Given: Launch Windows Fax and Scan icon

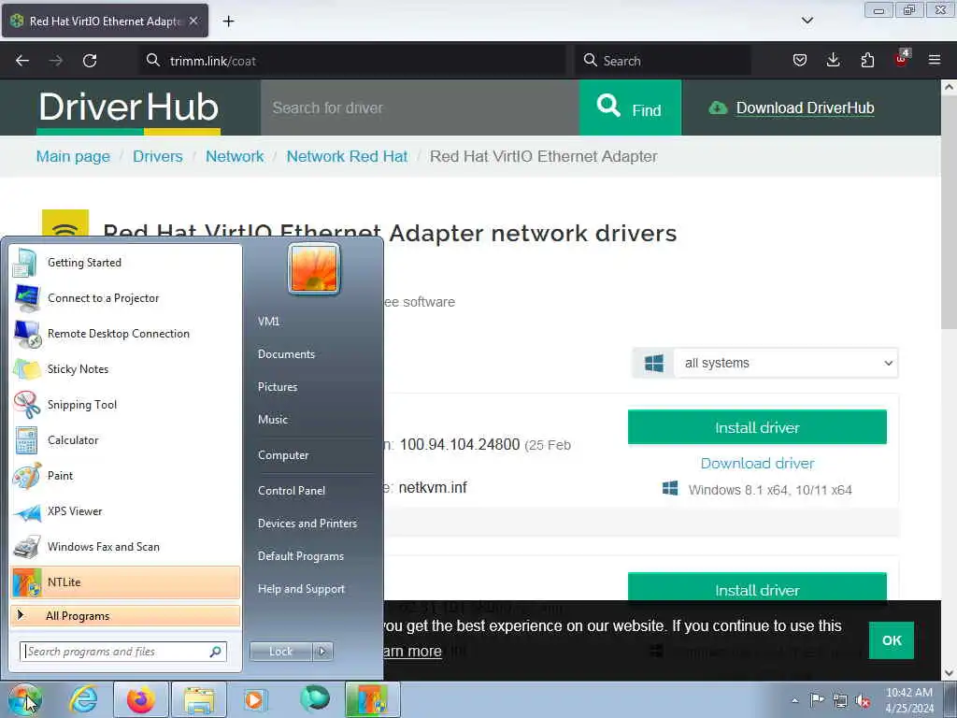Looking at the screenshot, I should click(27, 547).
